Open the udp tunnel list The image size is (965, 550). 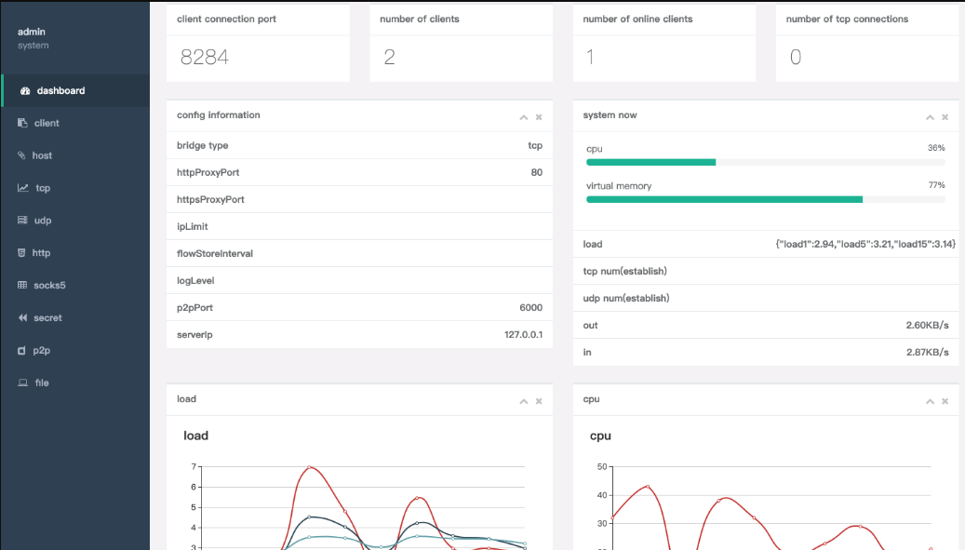coord(75,221)
